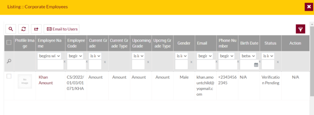This screenshot has width=314, height=115.
Task: Select the Khan Amount row checkbox
Action: [9, 76]
